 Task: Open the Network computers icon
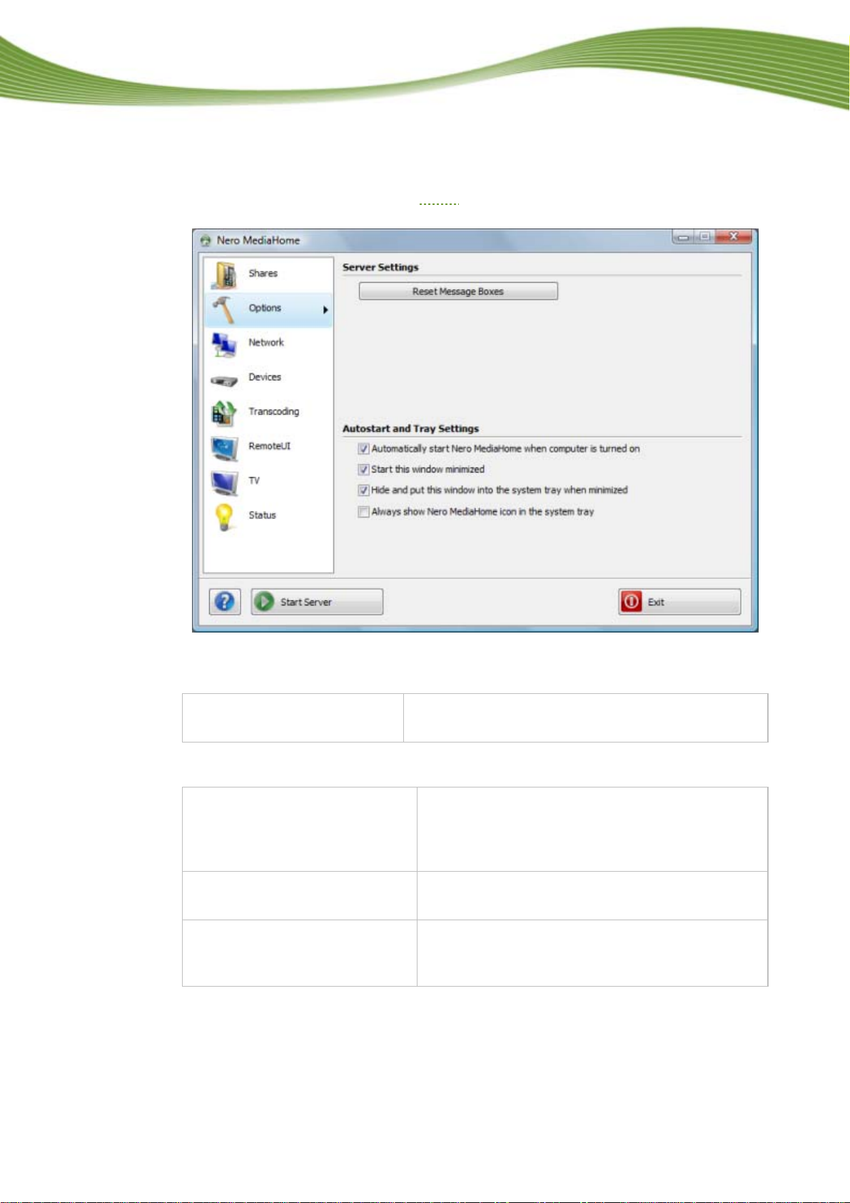click(225, 344)
